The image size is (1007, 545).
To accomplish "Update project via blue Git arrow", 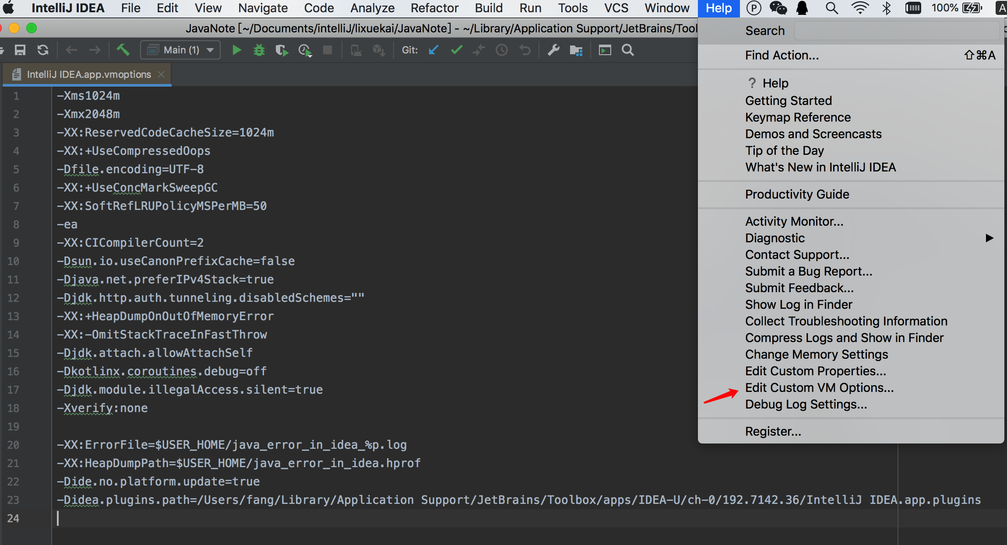I will [x=433, y=50].
